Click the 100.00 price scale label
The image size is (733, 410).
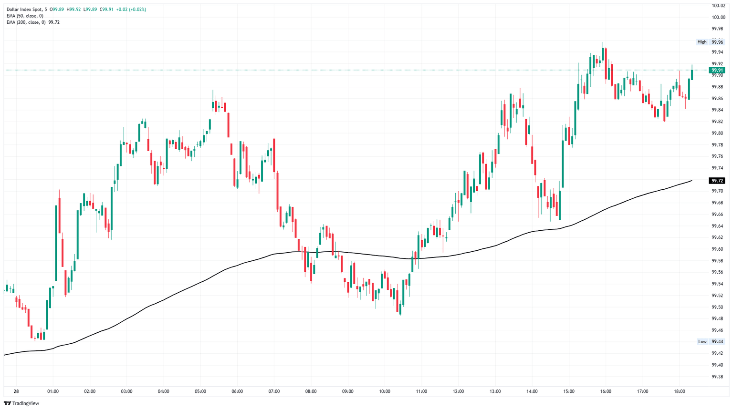pos(718,17)
